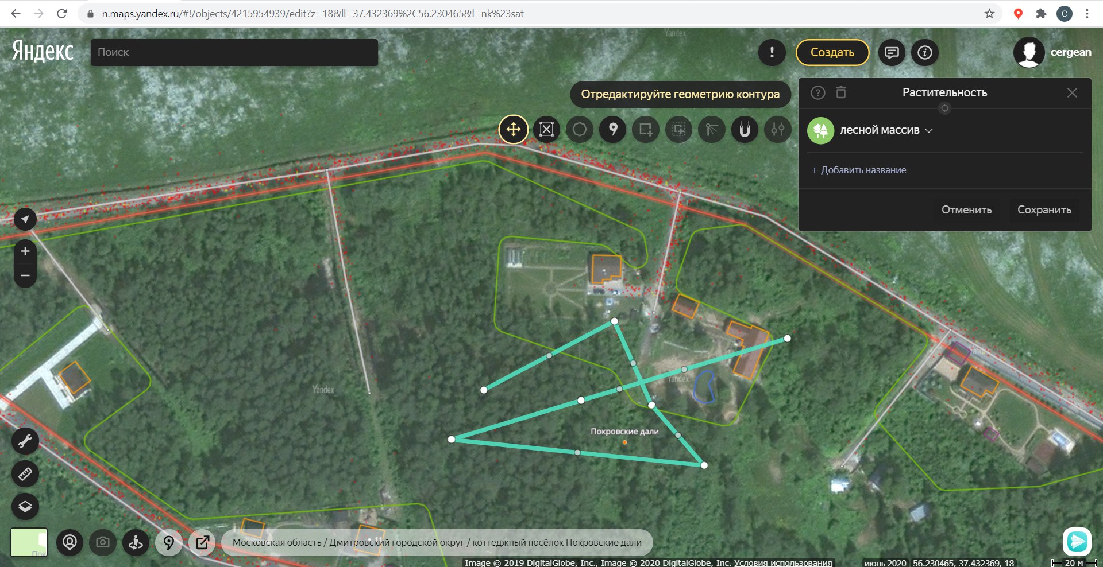Choose the polygon shape tool

click(x=580, y=129)
